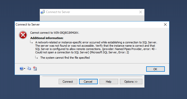The width and height of the screenshot is (187, 99).
Task: Cancel the server connection dialog
Action: pos(88,82)
